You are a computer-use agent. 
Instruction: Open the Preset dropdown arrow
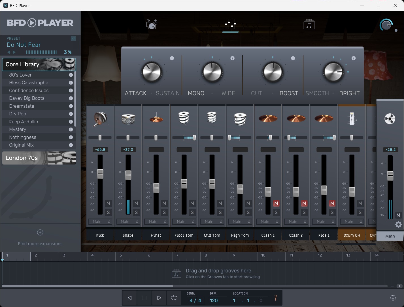[73, 39]
